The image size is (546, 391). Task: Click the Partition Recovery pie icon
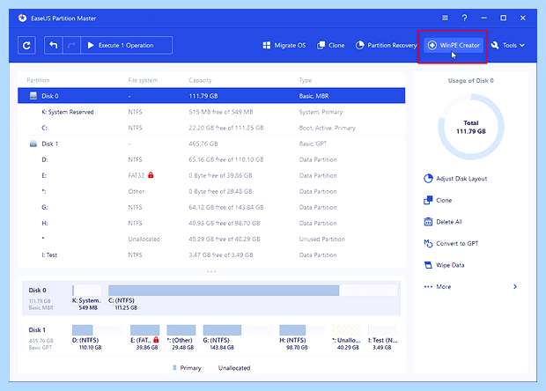359,45
